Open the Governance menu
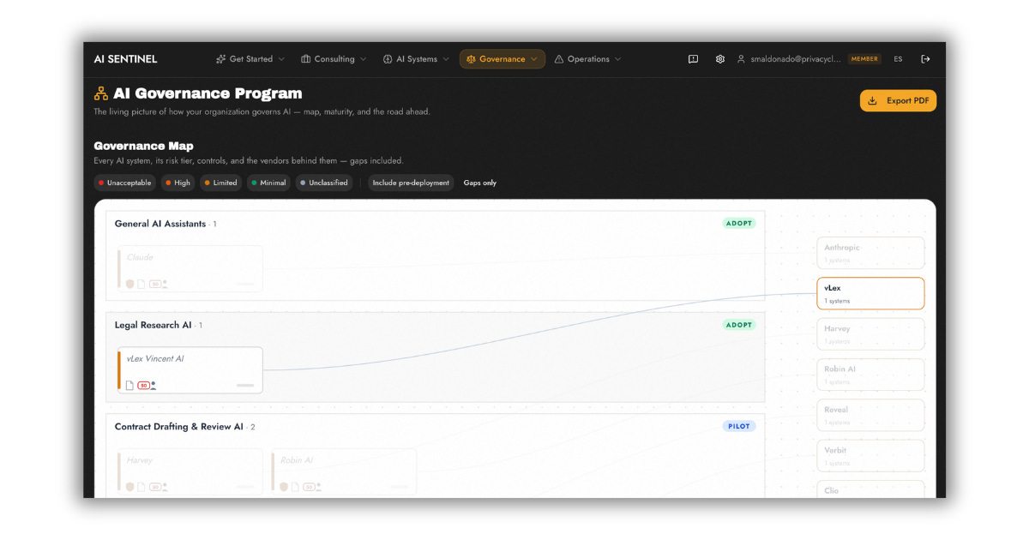The image size is (1029, 540). (x=502, y=59)
